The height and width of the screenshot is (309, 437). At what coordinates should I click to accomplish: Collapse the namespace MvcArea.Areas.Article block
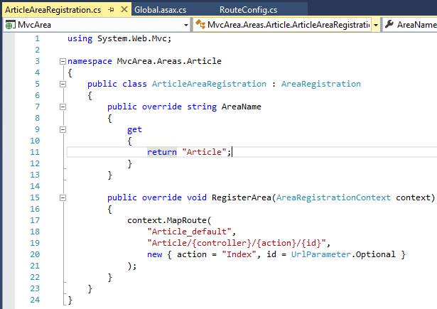pos(63,61)
